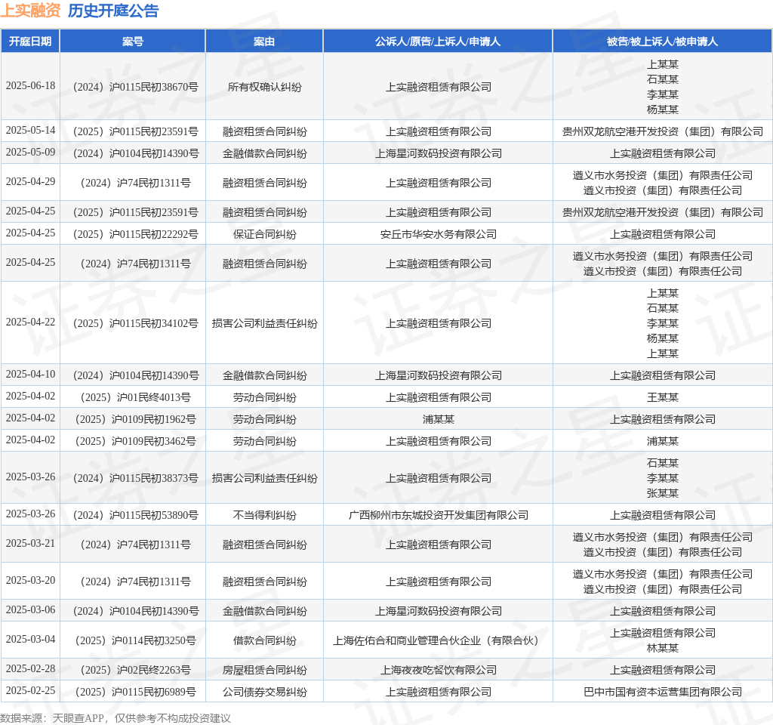
Task: Click defendant 王某某 cell
Action: click(x=663, y=397)
